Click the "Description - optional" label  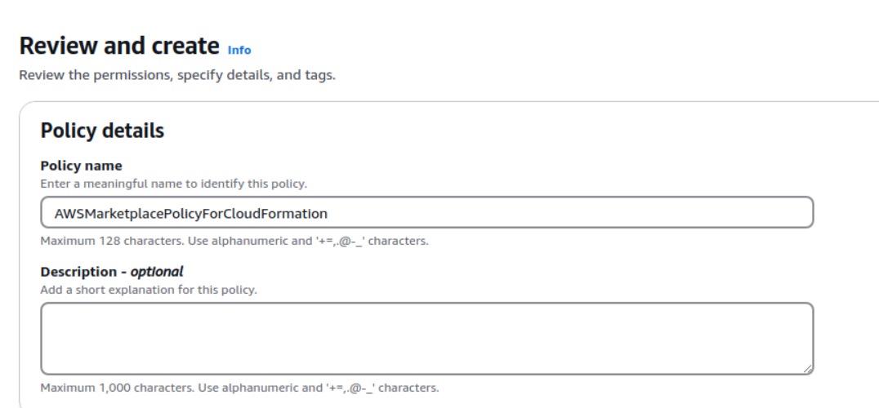pyautogui.click(x=112, y=272)
